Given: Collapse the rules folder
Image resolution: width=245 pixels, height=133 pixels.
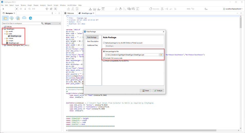Looking at the screenshot, I should (x=5, y=34).
